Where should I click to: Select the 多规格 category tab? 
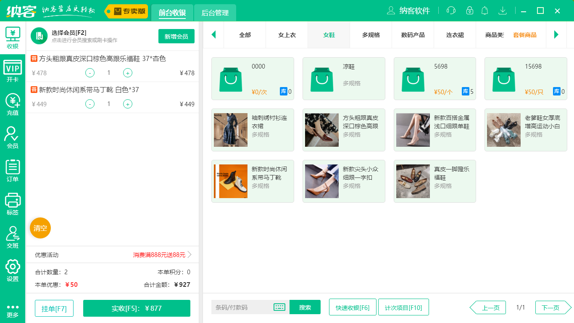click(x=371, y=35)
